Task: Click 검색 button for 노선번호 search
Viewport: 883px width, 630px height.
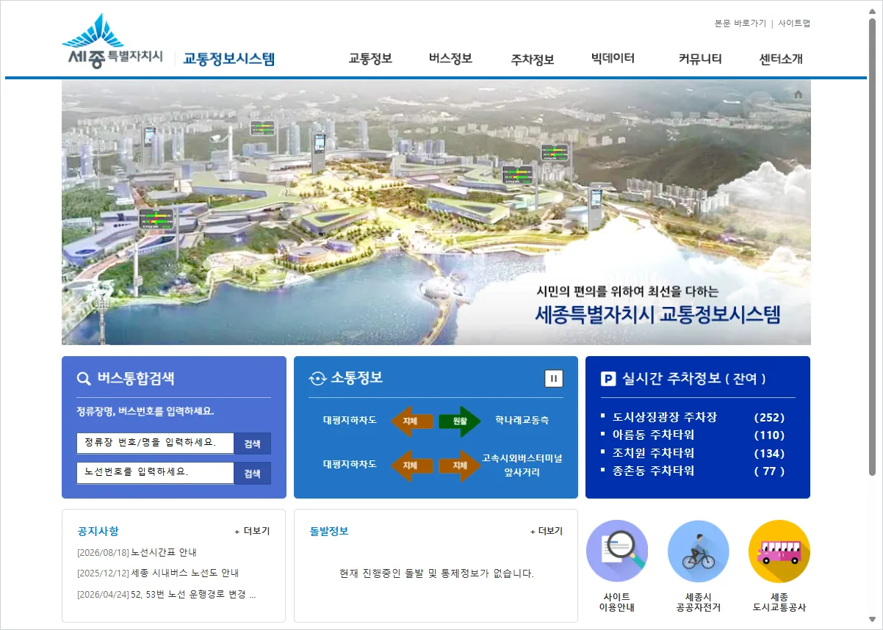Action: (253, 473)
